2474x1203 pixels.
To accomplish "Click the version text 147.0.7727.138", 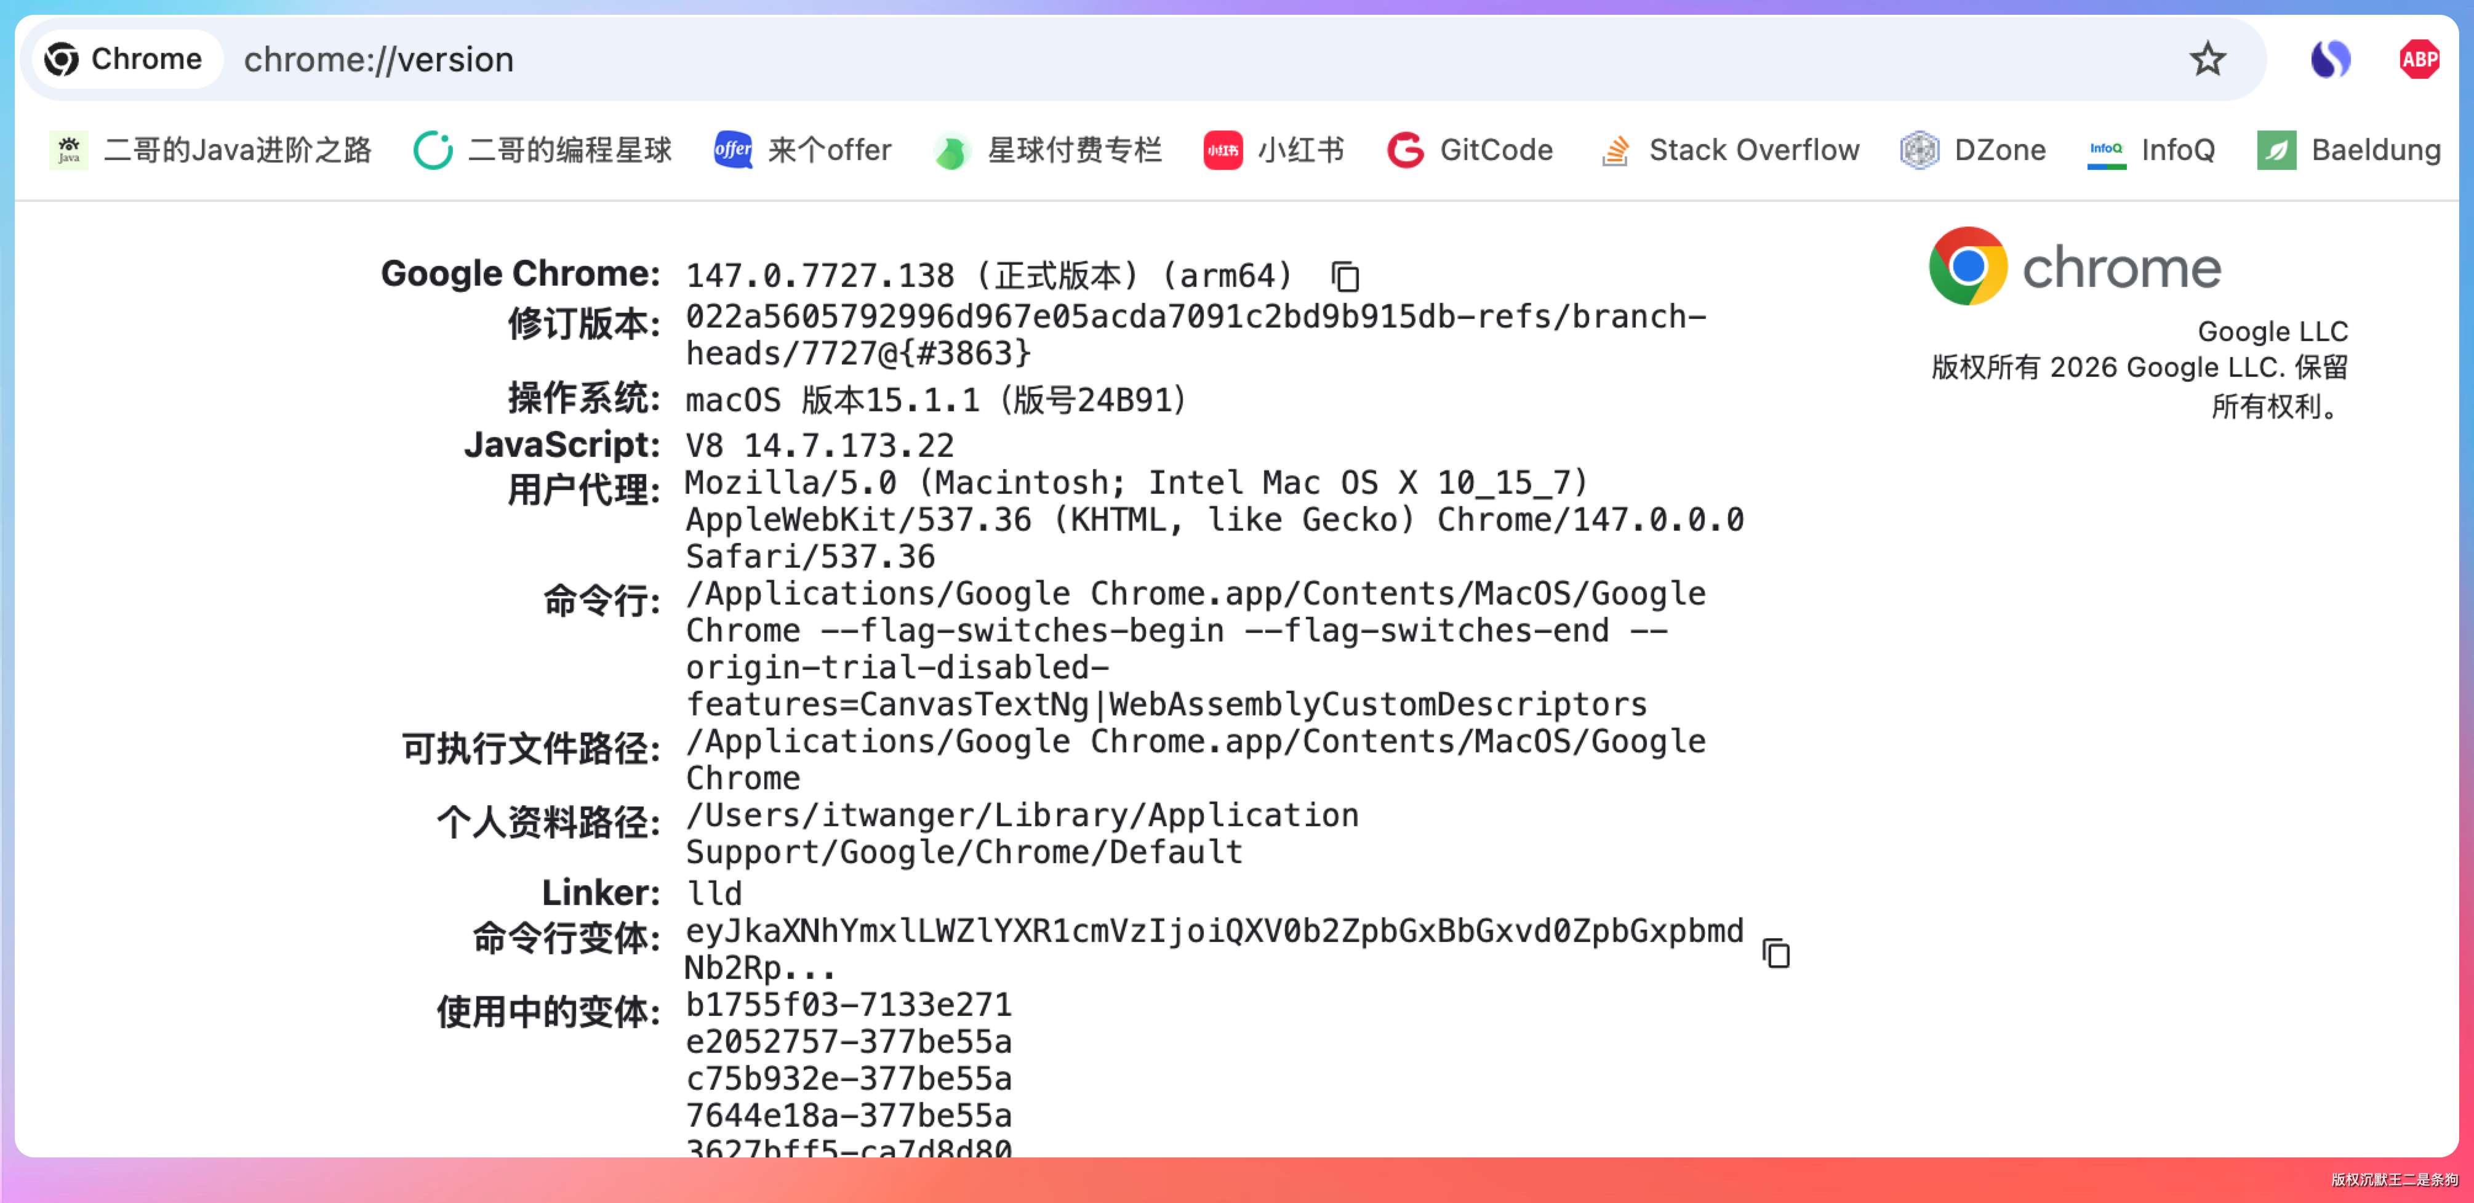I will (x=820, y=276).
